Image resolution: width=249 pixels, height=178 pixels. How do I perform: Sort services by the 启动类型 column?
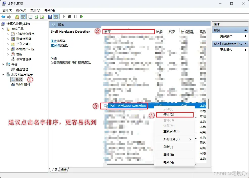pyautogui.click(x=188, y=31)
